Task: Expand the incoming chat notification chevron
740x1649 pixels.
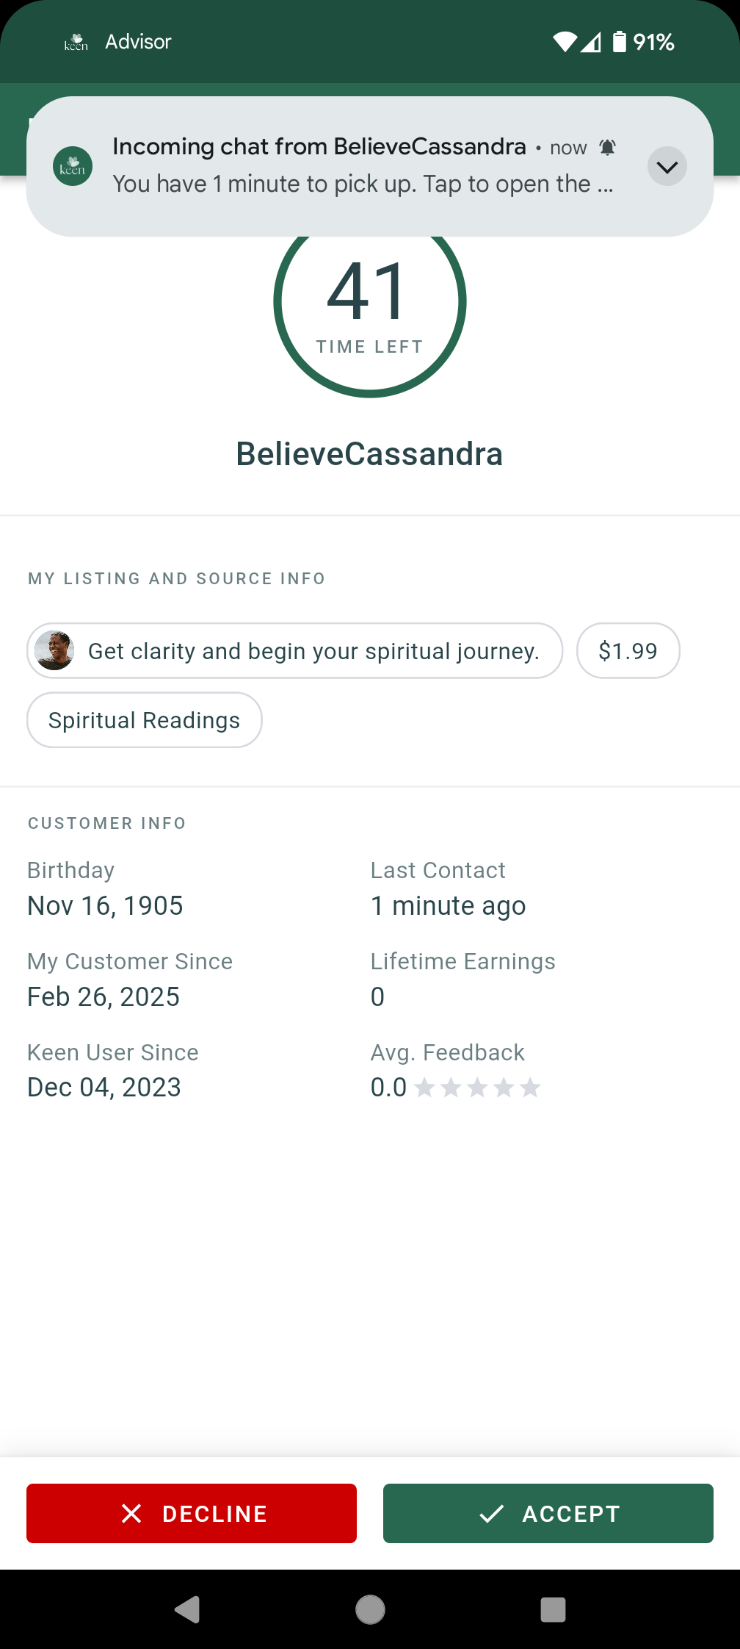Action: click(x=667, y=167)
